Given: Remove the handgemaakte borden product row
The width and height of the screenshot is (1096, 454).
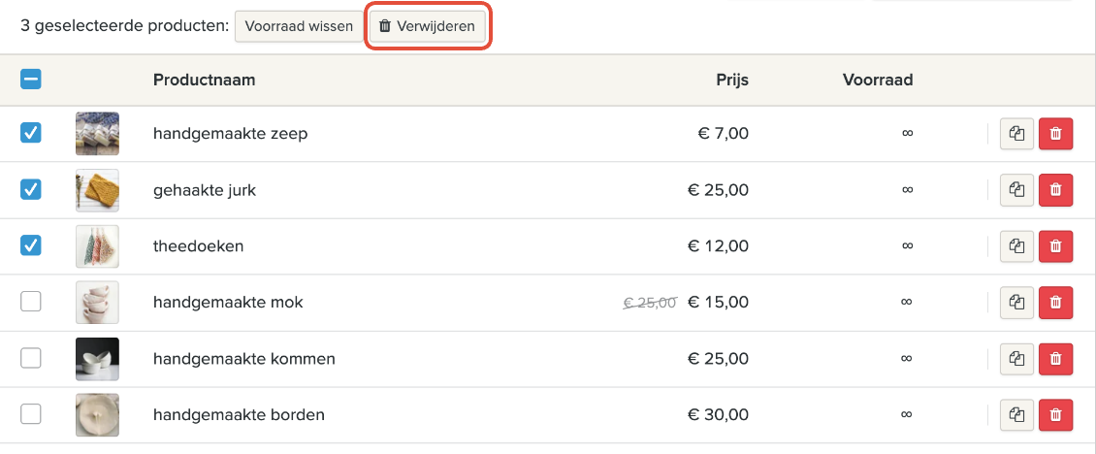Looking at the screenshot, I should point(1055,415).
